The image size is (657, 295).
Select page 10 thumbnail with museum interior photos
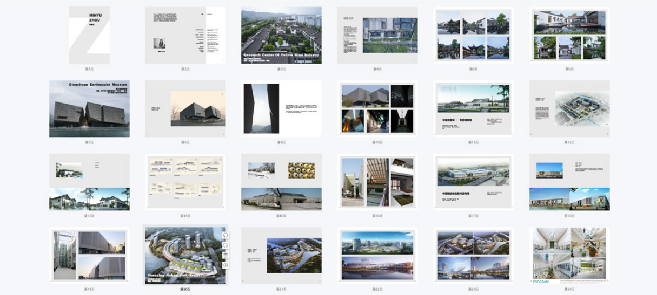377,109
